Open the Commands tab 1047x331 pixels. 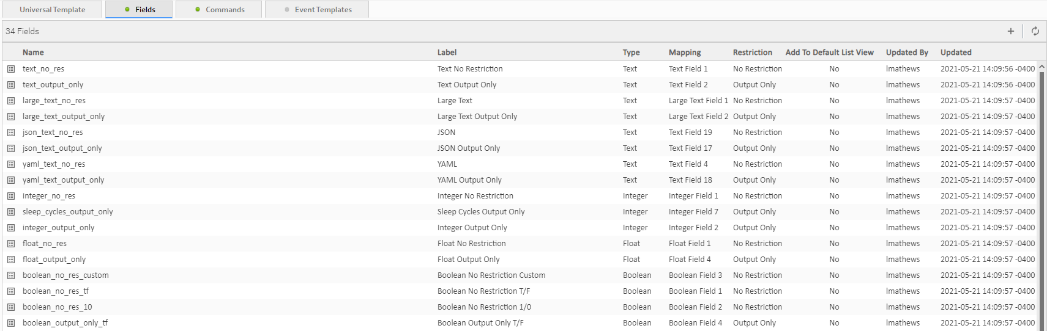tap(219, 10)
